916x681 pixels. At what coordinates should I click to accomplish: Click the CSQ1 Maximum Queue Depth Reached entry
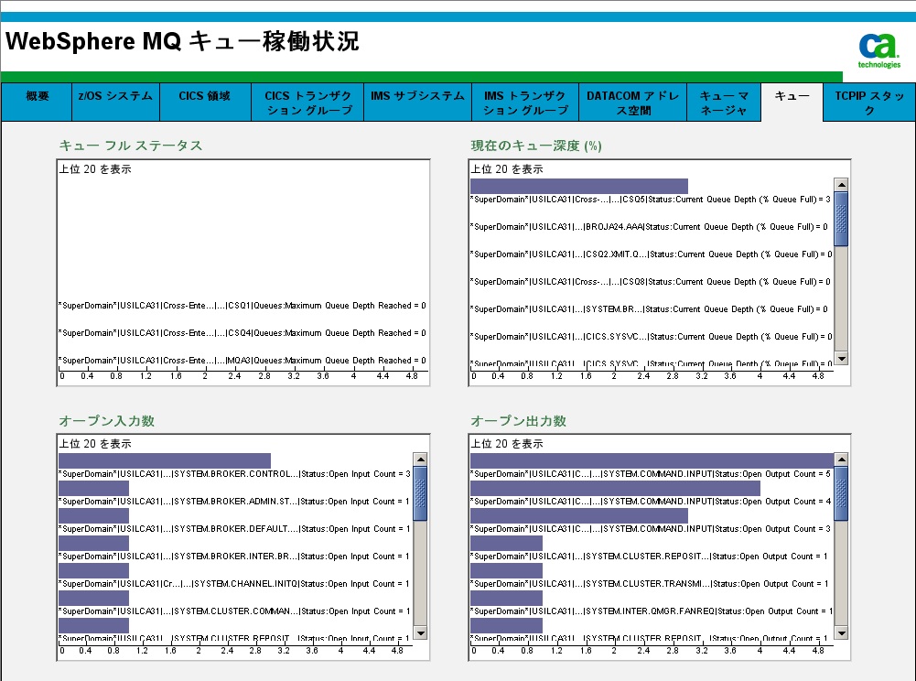(x=242, y=306)
